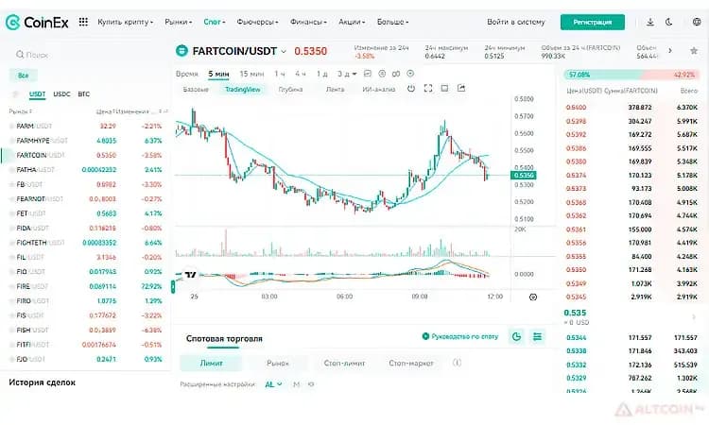This screenshot has height=425, width=709.
Task: Open the Финансы dropdown menu
Action: [308, 22]
